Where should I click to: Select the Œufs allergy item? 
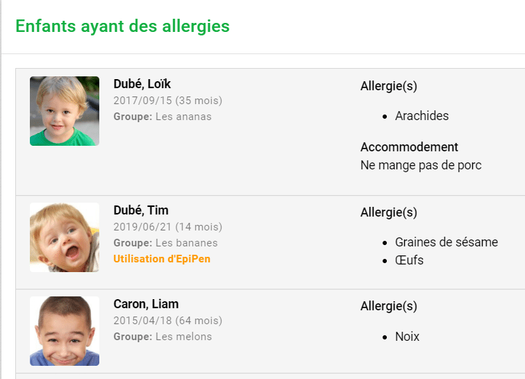tap(409, 260)
